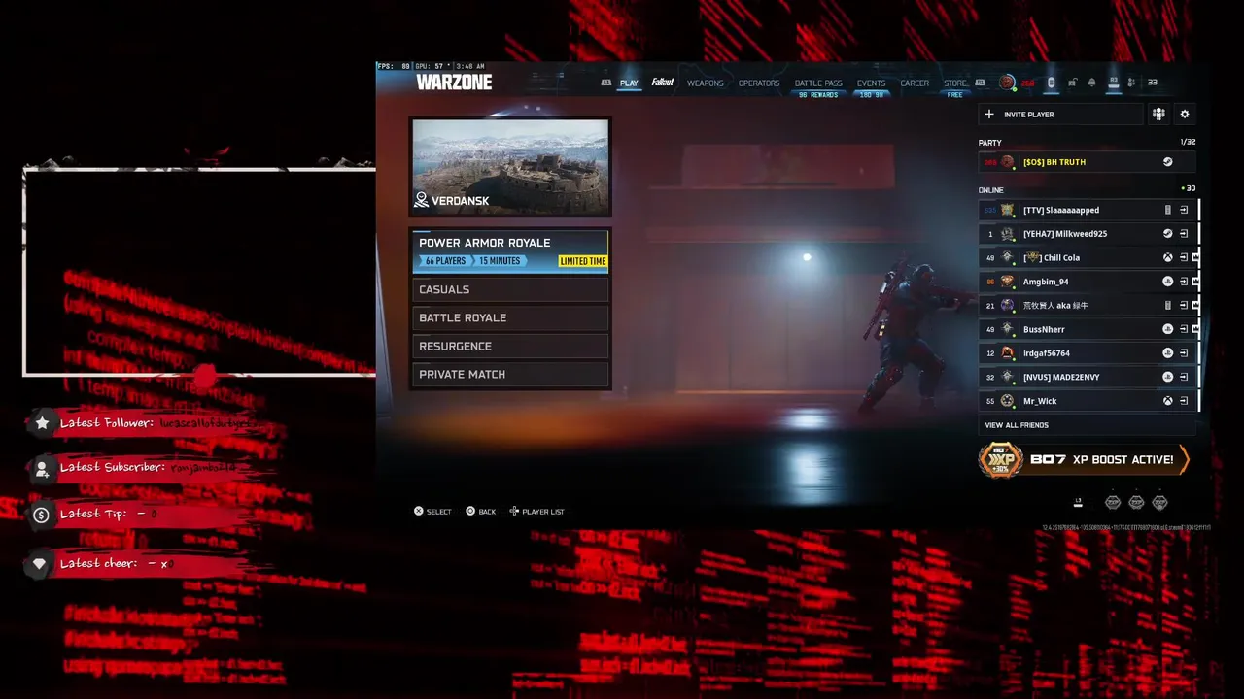Select the RESURGENCE mode
The height and width of the screenshot is (699, 1244).
click(x=511, y=346)
